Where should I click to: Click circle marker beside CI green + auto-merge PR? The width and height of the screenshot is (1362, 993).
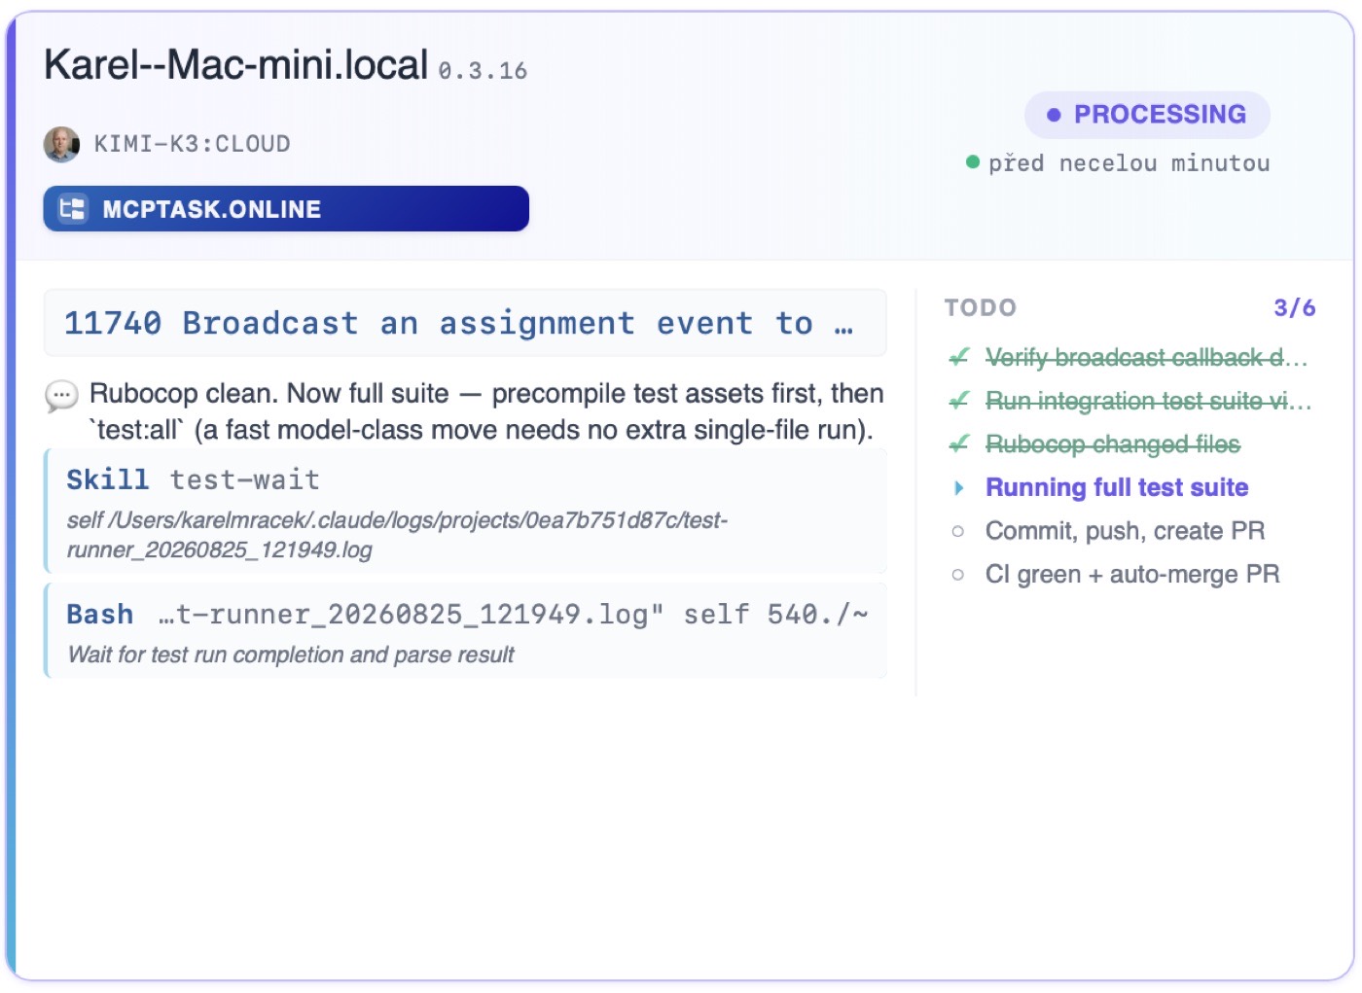[958, 575]
